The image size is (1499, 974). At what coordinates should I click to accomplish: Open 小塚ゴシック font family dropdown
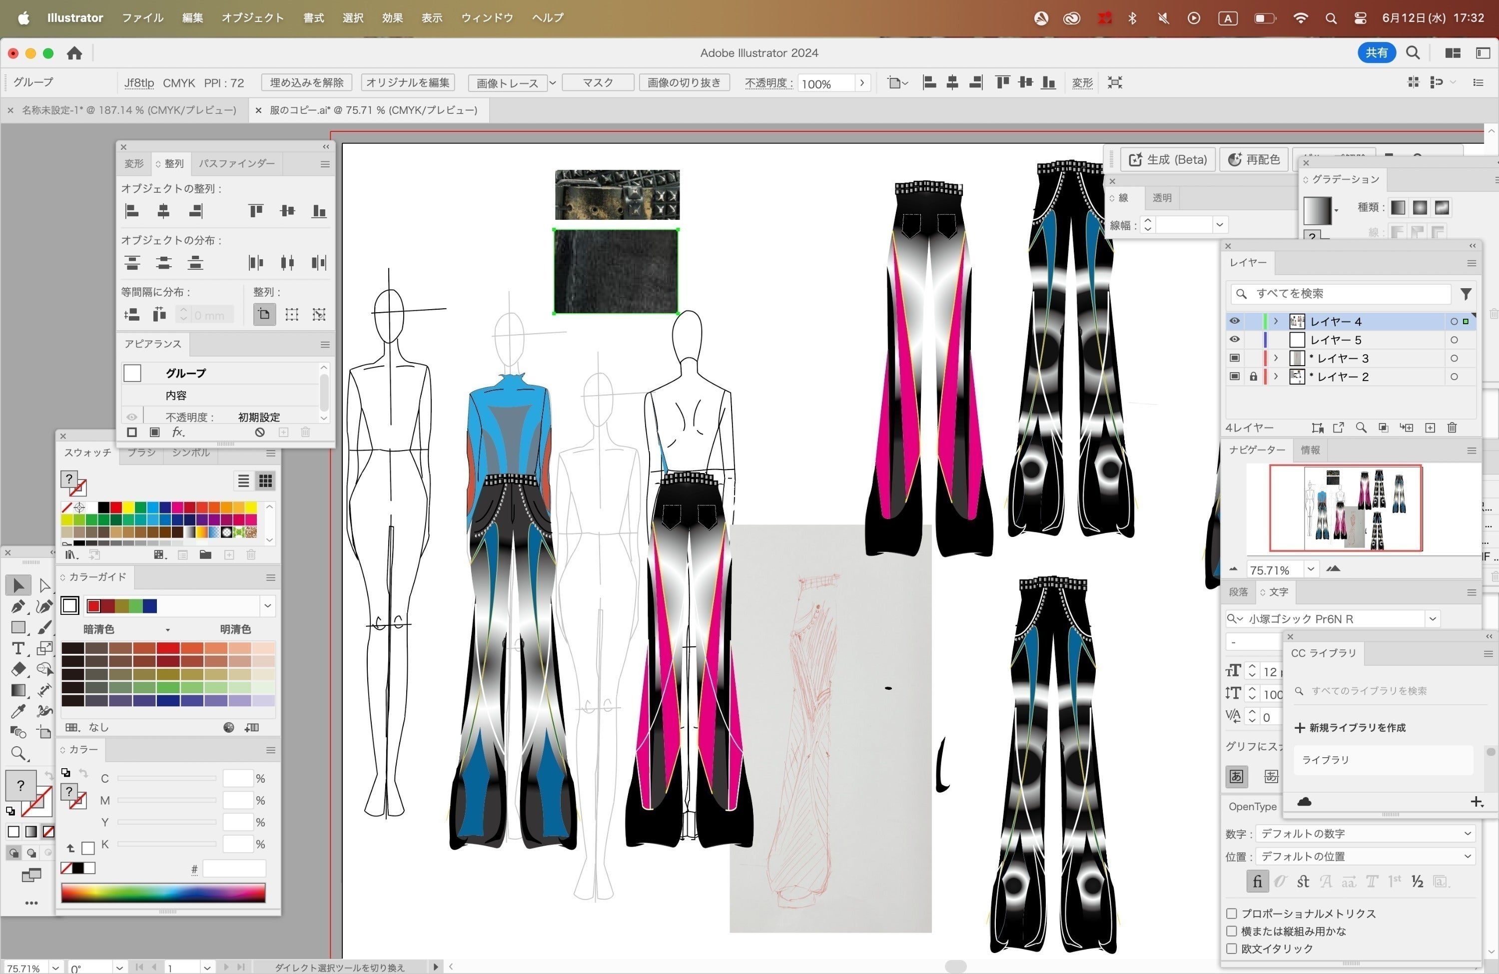pos(1432,619)
